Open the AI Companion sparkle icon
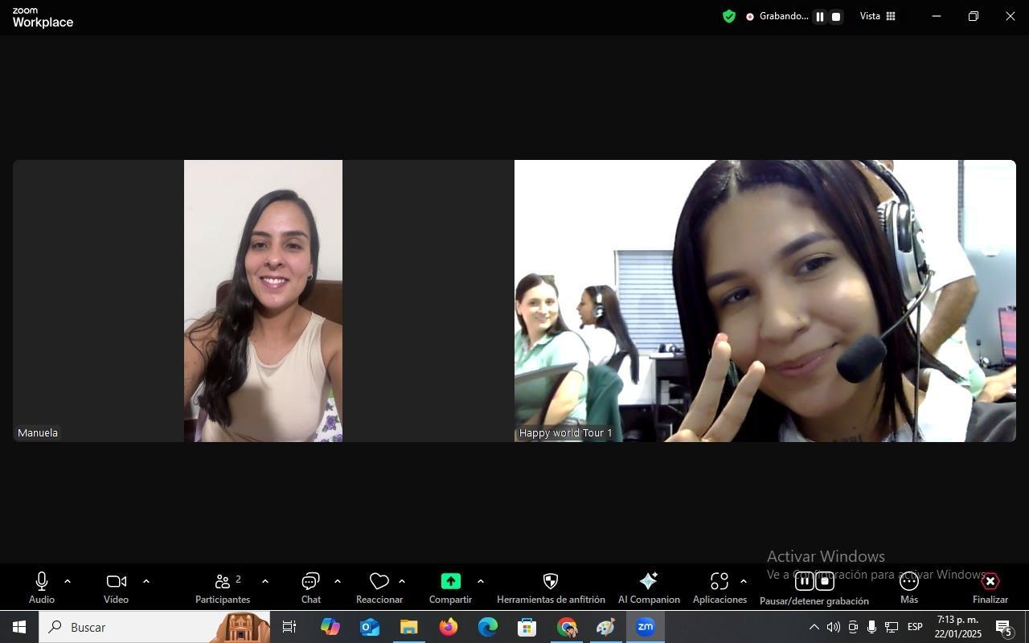The width and height of the screenshot is (1029, 643). coord(649,588)
